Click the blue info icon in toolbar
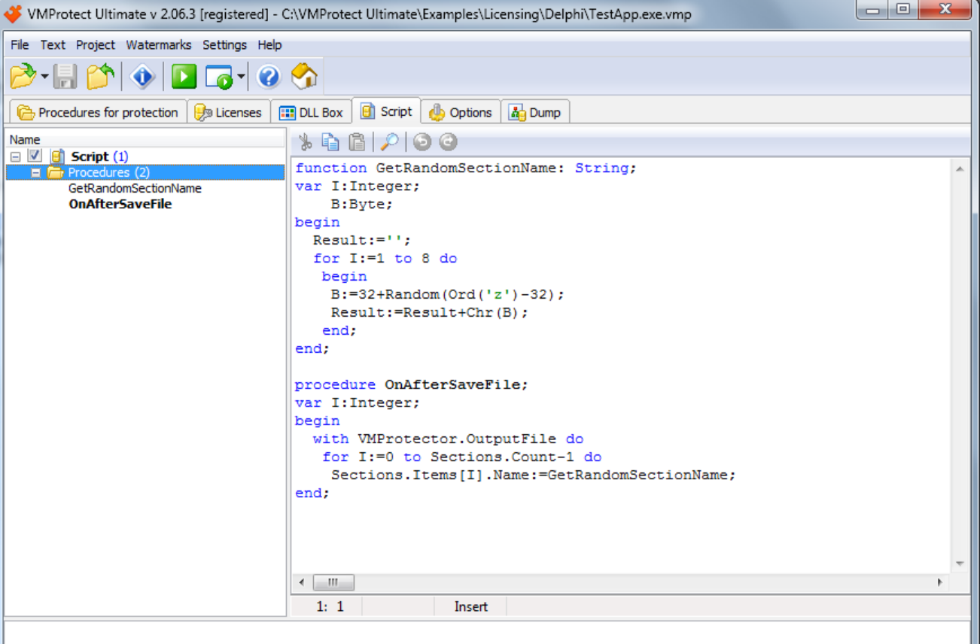Image resolution: width=980 pixels, height=644 pixels. 142,77
